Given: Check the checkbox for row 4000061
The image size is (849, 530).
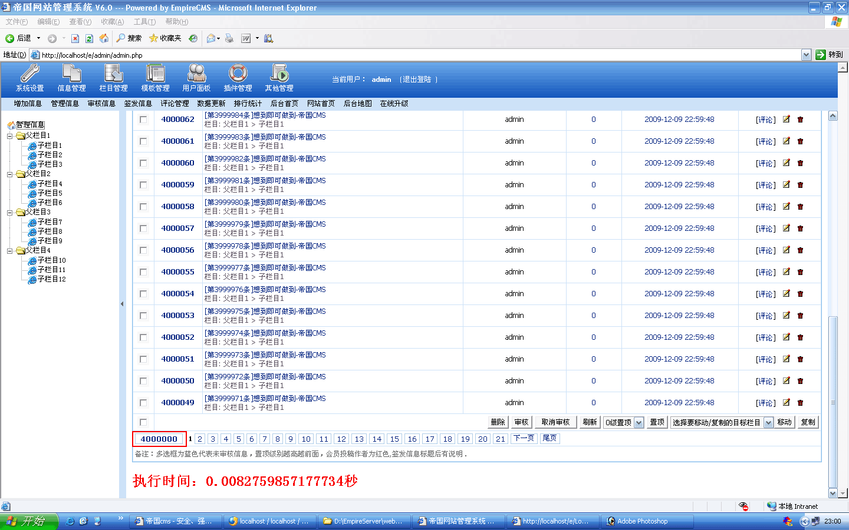Looking at the screenshot, I should (x=143, y=141).
